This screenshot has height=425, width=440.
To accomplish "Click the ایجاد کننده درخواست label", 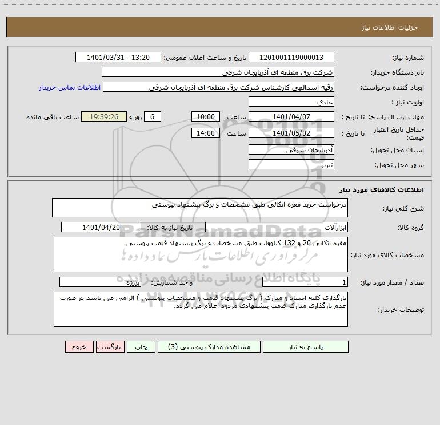I will [392, 87].
